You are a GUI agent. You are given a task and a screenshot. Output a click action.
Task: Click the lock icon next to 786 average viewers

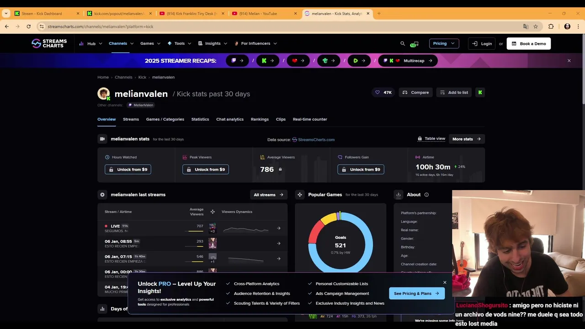280,170
